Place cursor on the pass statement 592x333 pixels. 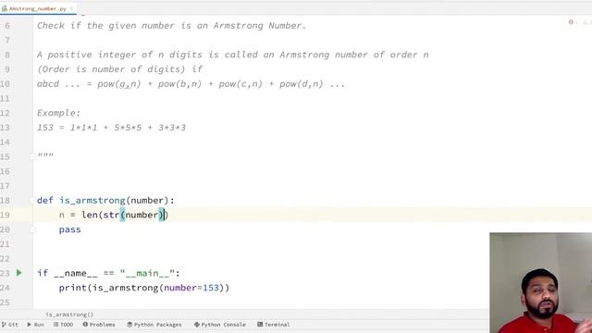(70, 229)
